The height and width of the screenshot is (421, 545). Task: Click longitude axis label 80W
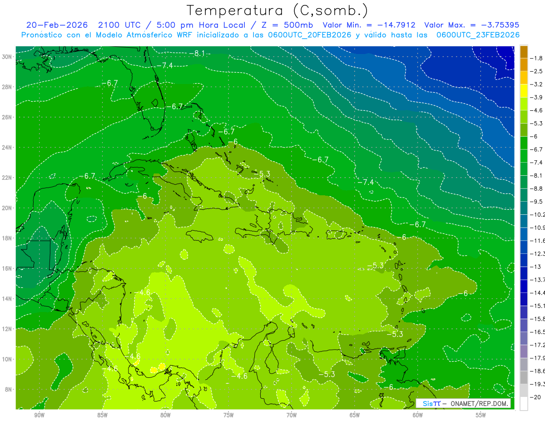[x=165, y=416]
